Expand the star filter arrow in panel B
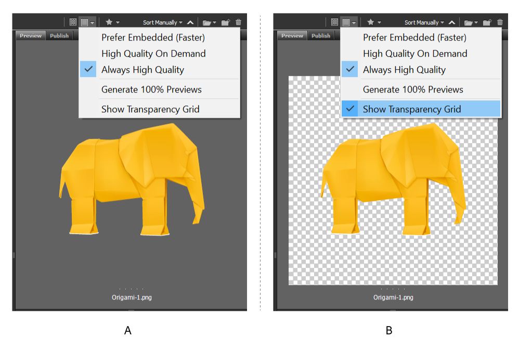This screenshot has height=338, width=519. click(379, 22)
